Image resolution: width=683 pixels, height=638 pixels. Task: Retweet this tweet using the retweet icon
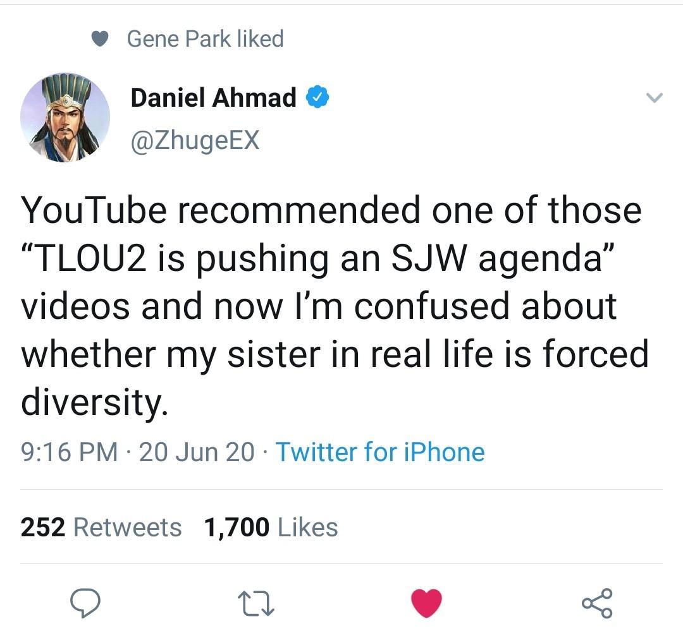coord(255,603)
